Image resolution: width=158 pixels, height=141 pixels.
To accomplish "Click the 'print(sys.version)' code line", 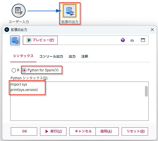I will pos(24,90).
